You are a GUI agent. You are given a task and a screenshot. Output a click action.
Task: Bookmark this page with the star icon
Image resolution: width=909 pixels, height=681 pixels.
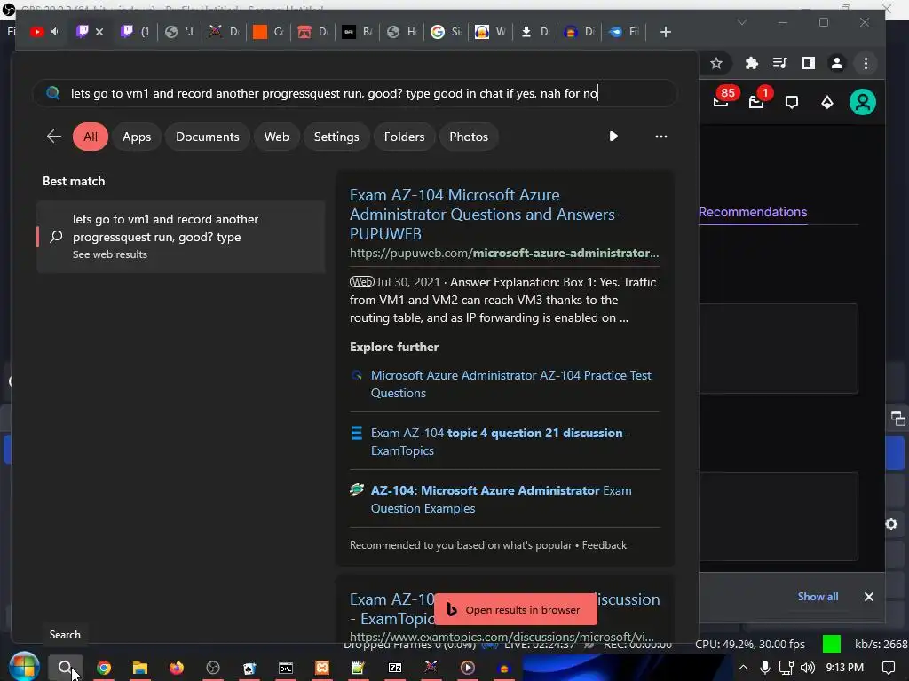[x=716, y=63]
